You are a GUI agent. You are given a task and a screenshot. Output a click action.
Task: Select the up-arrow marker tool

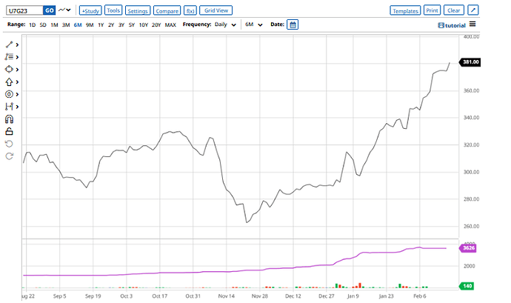pos(9,82)
